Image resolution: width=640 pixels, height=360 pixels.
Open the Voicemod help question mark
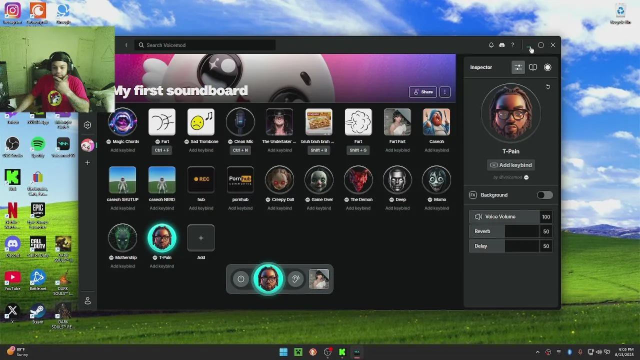(512, 45)
